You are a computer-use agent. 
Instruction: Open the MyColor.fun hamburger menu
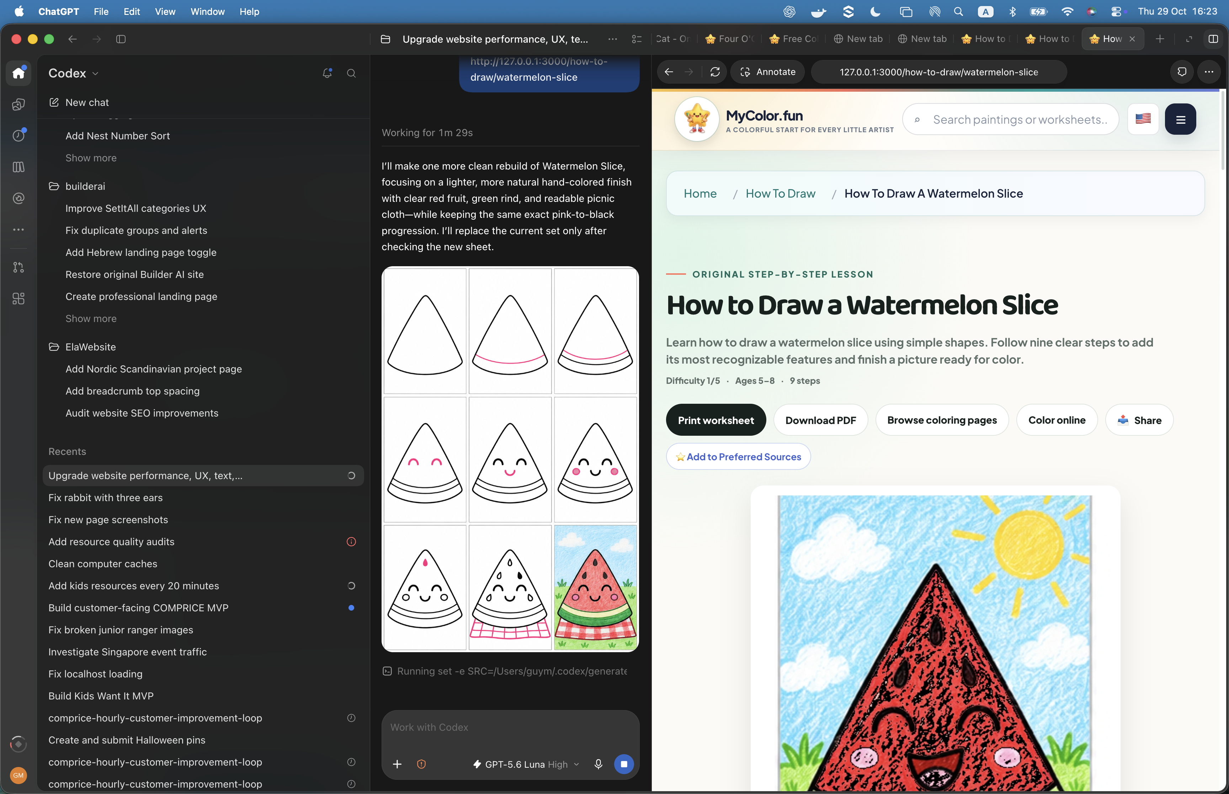coord(1180,119)
